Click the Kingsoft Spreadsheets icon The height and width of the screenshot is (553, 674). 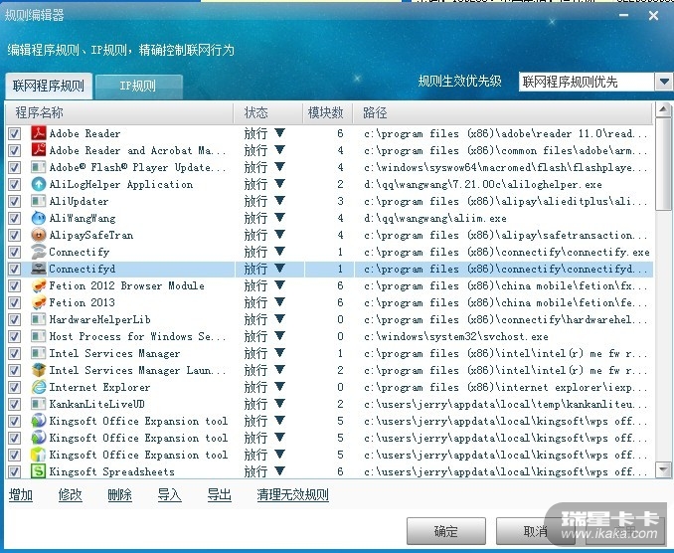(38, 471)
